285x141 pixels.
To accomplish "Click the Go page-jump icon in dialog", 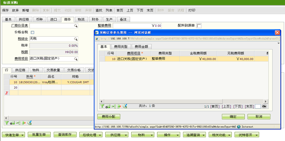I will pos(264,106).
